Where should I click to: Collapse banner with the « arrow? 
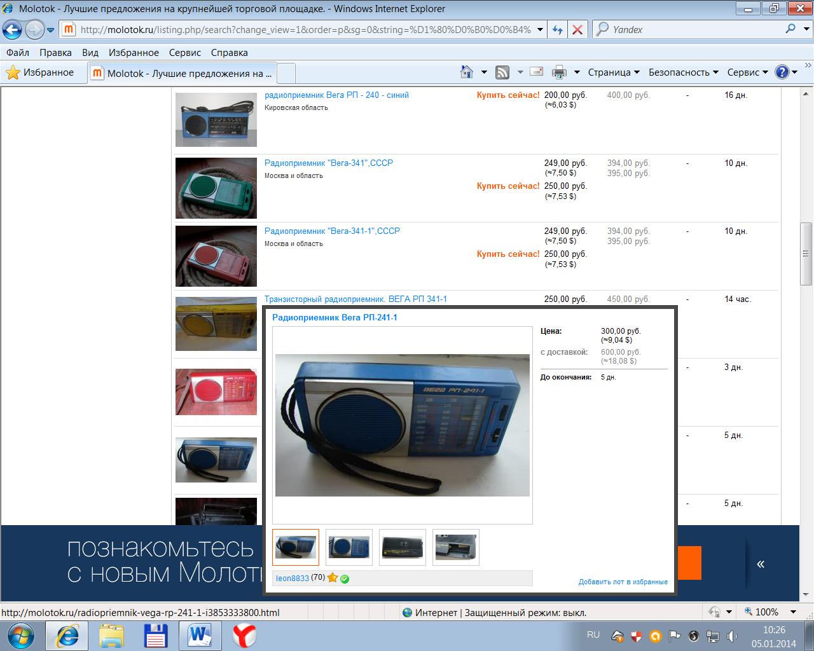pos(761,564)
